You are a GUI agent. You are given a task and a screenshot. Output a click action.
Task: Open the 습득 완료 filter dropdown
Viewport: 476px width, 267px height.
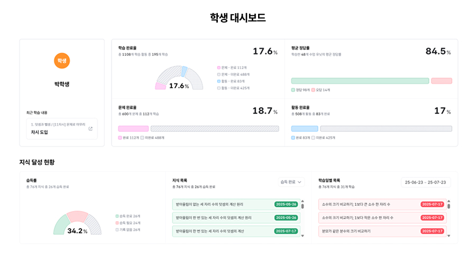point(291,182)
